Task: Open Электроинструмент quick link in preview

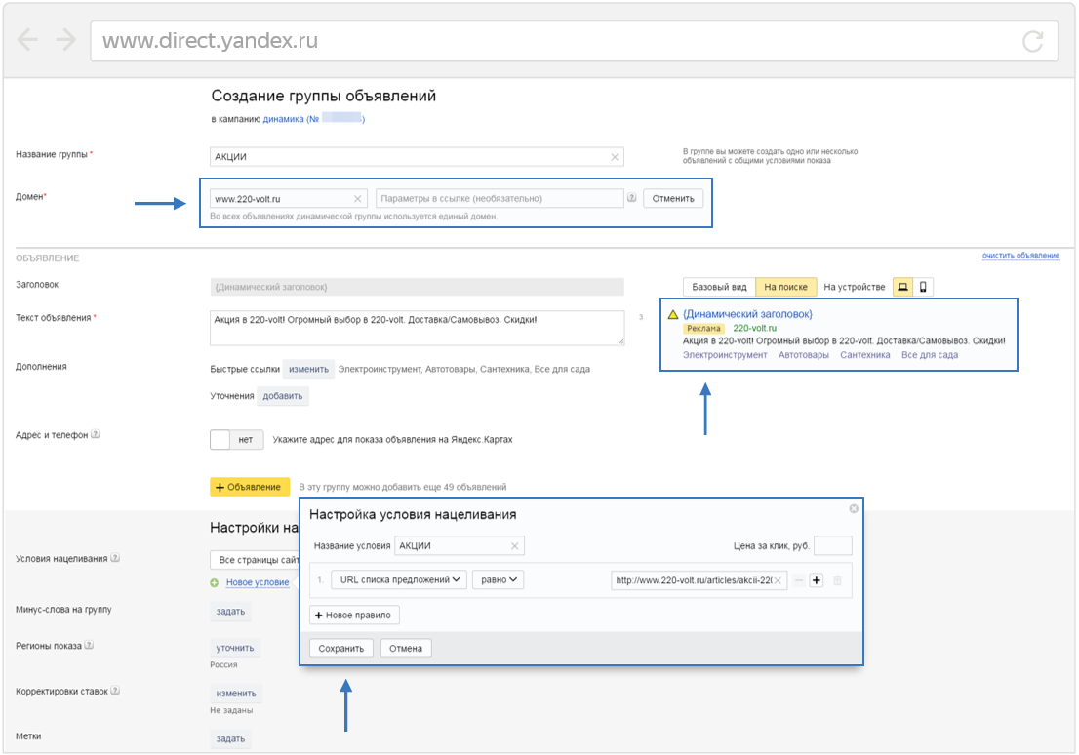Action: pos(725,355)
